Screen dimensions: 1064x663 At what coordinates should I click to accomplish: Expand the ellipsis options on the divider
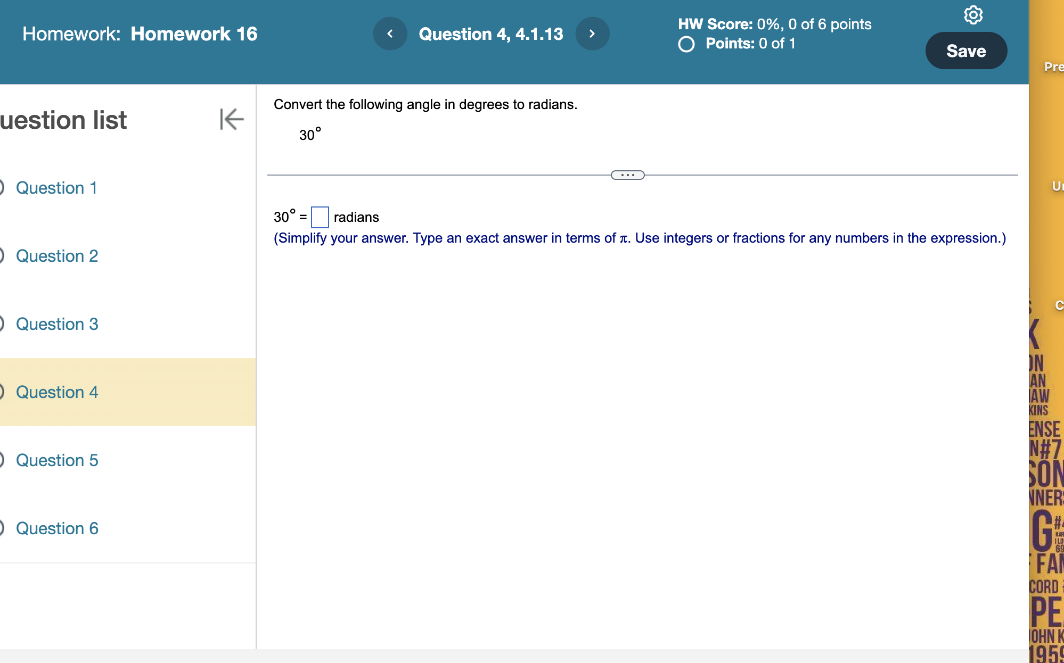(627, 175)
